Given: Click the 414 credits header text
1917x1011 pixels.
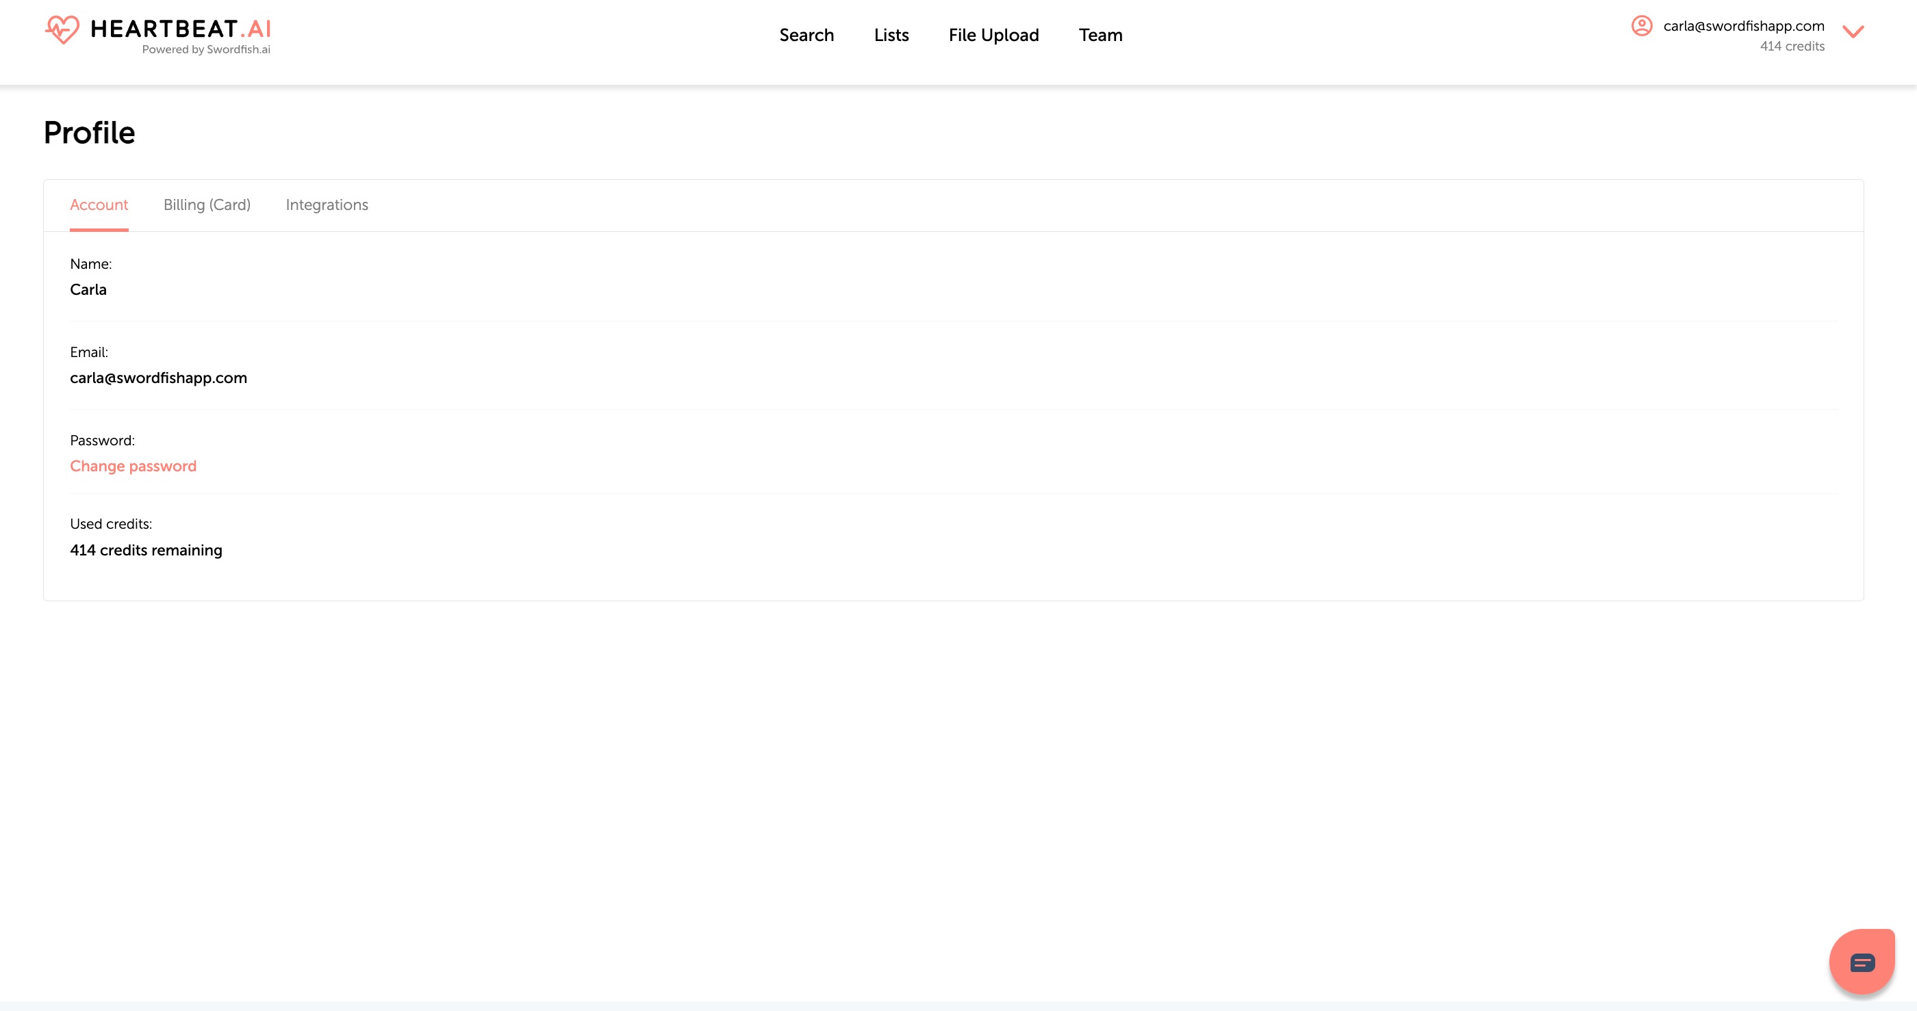Looking at the screenshot, I should coord(1792,46).
